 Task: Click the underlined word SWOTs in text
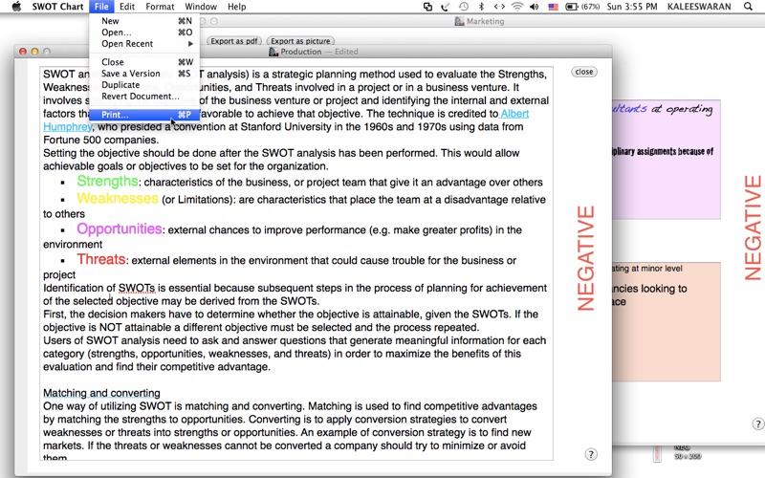click(x=137, y=288)
